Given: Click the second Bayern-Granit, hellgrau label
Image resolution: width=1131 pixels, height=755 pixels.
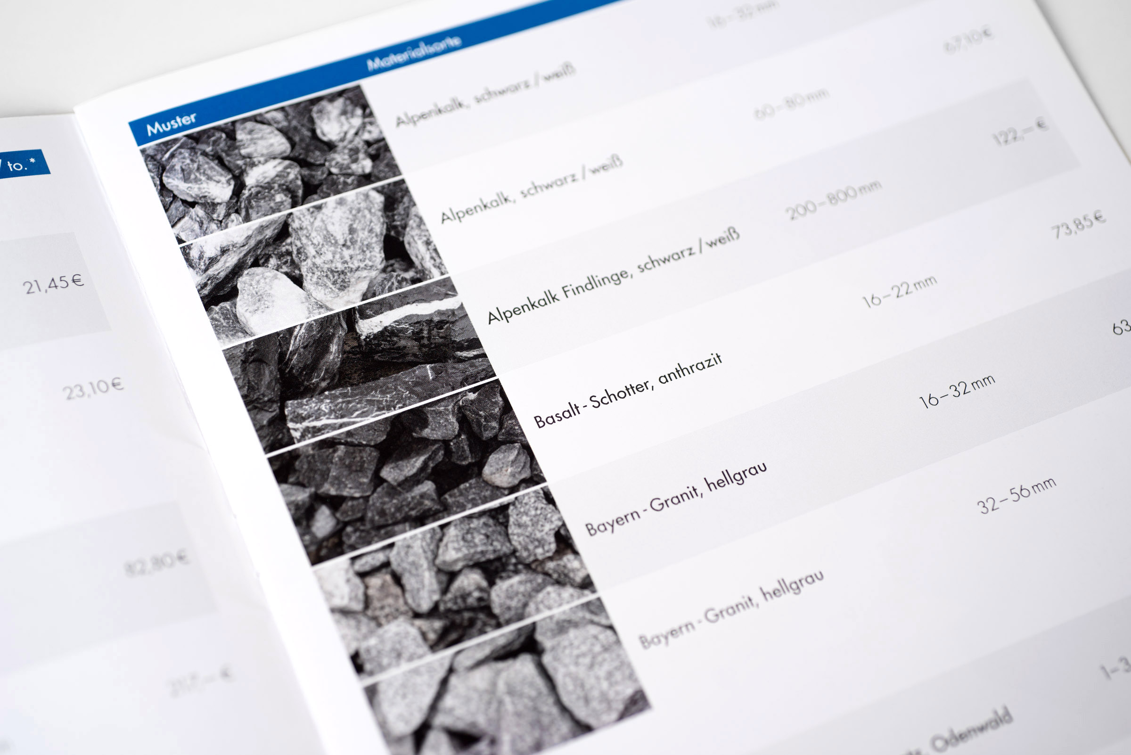Looking at the screenshot, I should (731, 609).
